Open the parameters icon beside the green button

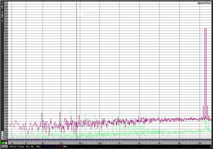click(6, 143)
